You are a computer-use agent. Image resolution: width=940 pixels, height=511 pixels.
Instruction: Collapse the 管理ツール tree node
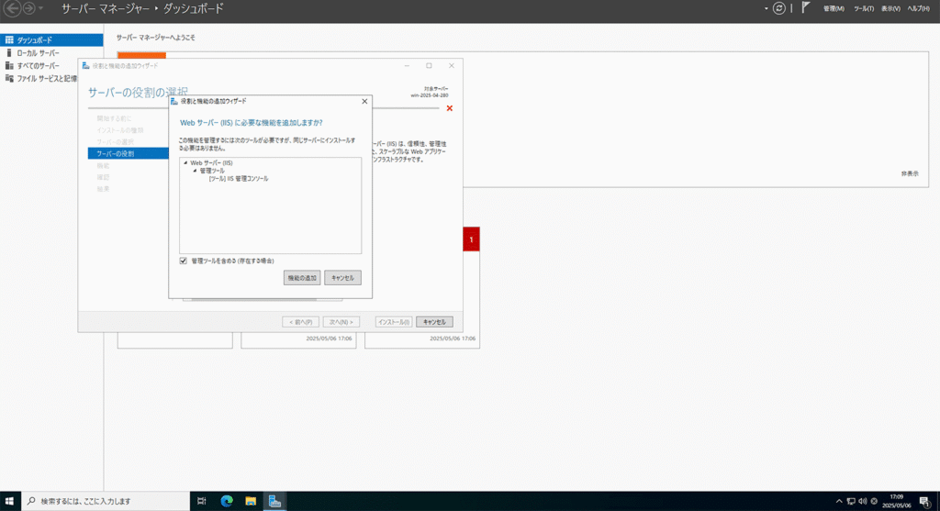[x=195, y=171]
